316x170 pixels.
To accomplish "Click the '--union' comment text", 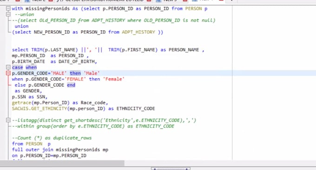I will (24, 14).
